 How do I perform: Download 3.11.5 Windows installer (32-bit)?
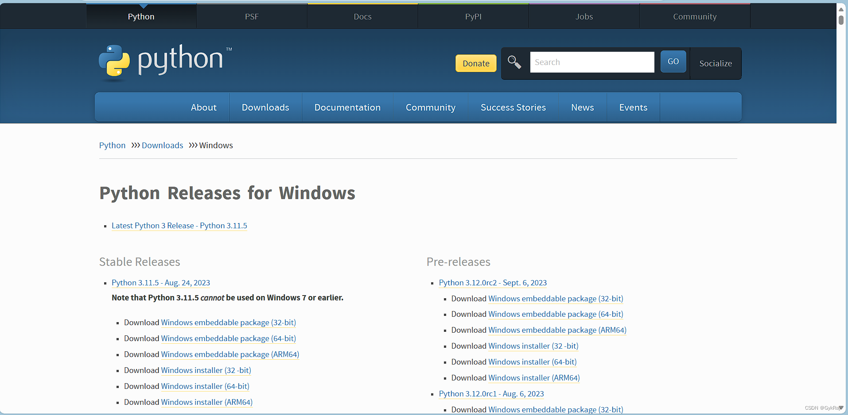click(x=206, y=370)
